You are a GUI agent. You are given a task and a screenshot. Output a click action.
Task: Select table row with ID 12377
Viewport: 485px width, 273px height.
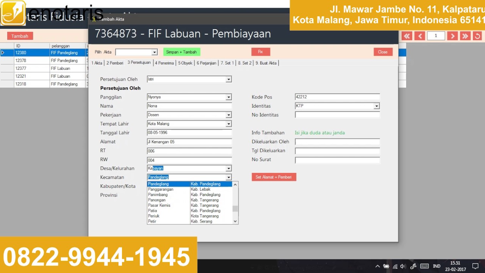(44, 69)
